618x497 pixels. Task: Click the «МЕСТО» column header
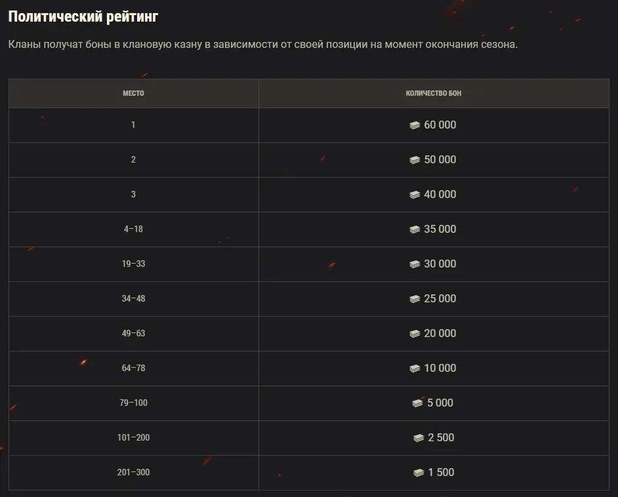pyautogui.click(x=133, y=93)
